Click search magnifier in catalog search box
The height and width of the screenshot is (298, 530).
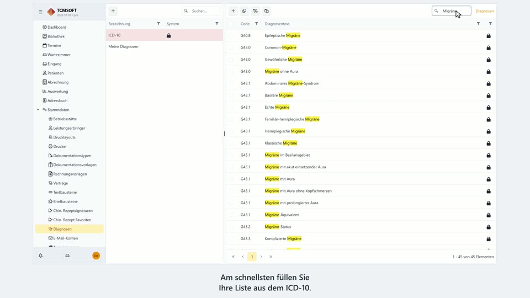[x=186, y=11]
